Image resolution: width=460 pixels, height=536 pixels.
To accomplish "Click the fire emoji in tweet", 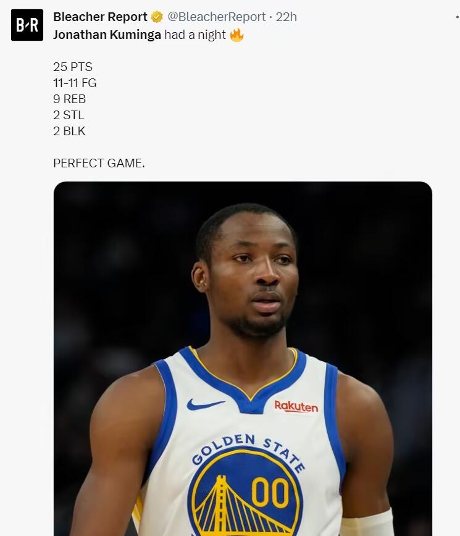I will (236, 35).
